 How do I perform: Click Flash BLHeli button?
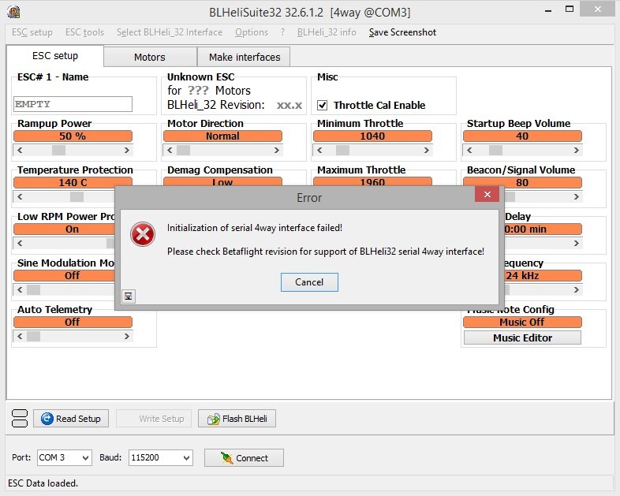pyautogui.click(x=237, y=419)
